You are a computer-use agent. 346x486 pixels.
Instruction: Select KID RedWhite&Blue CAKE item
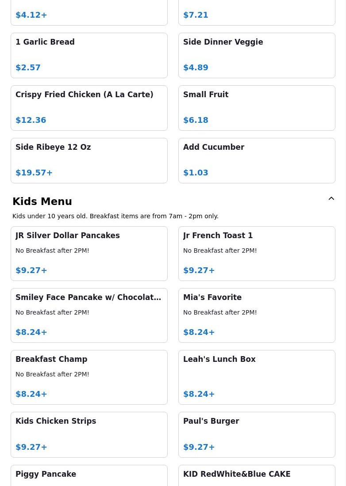[257, 476]
